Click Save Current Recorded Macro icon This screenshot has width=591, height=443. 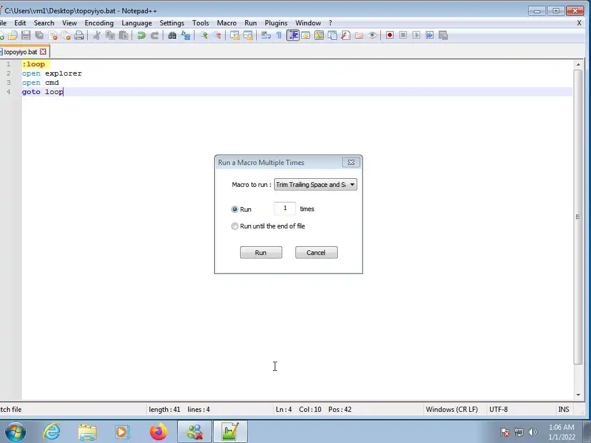click(443, 35)
